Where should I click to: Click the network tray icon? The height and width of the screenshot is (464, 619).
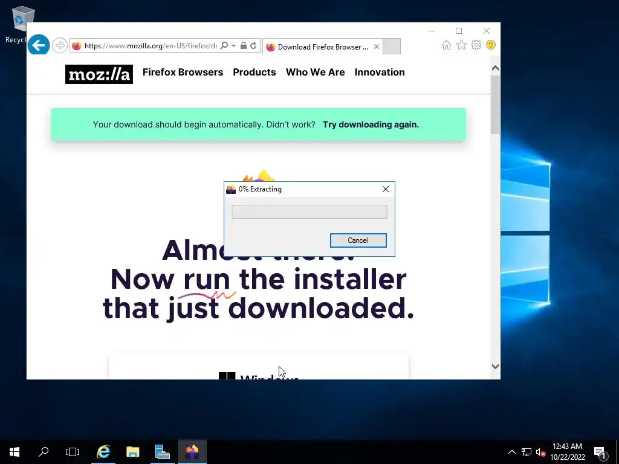pyautogui.click(x=527, y=452)
